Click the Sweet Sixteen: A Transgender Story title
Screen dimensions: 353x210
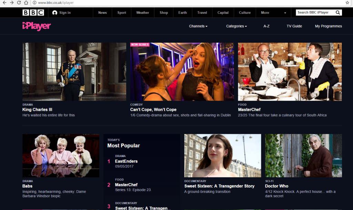tap(219, 186)
